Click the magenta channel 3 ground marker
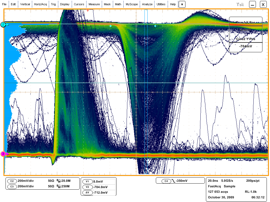This screenshot has width=270, height=202. (x=3, y=154)
